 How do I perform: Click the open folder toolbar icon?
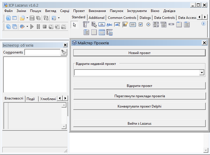click(22, 18)
